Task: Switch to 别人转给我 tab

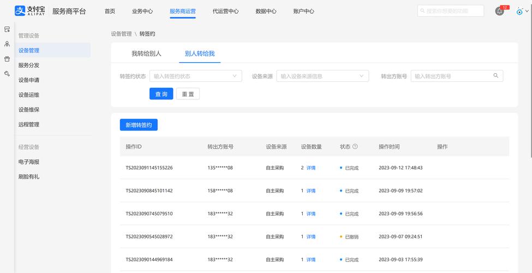Action: 200,54
